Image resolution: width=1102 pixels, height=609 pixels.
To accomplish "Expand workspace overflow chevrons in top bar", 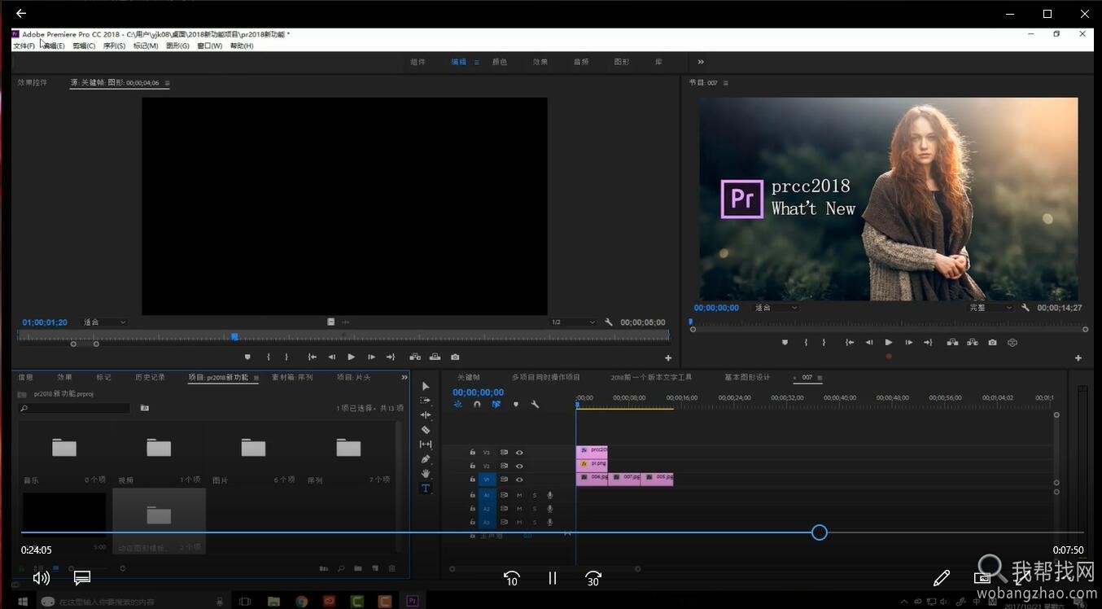I will (701, 62).
